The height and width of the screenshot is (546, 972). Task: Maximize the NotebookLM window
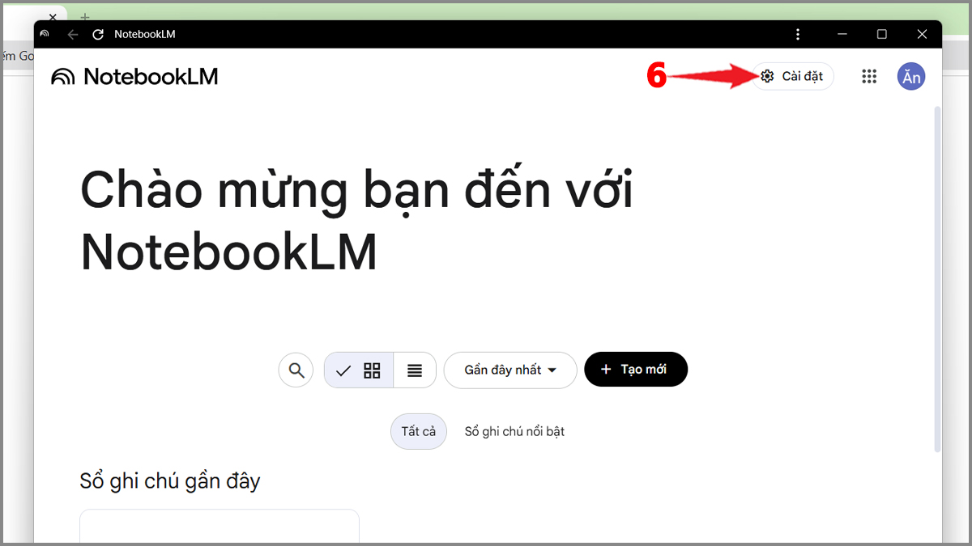coord(882,34)
